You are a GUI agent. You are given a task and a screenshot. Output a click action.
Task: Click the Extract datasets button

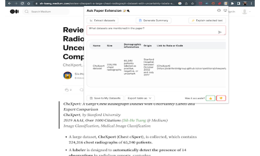pos(102,20)
